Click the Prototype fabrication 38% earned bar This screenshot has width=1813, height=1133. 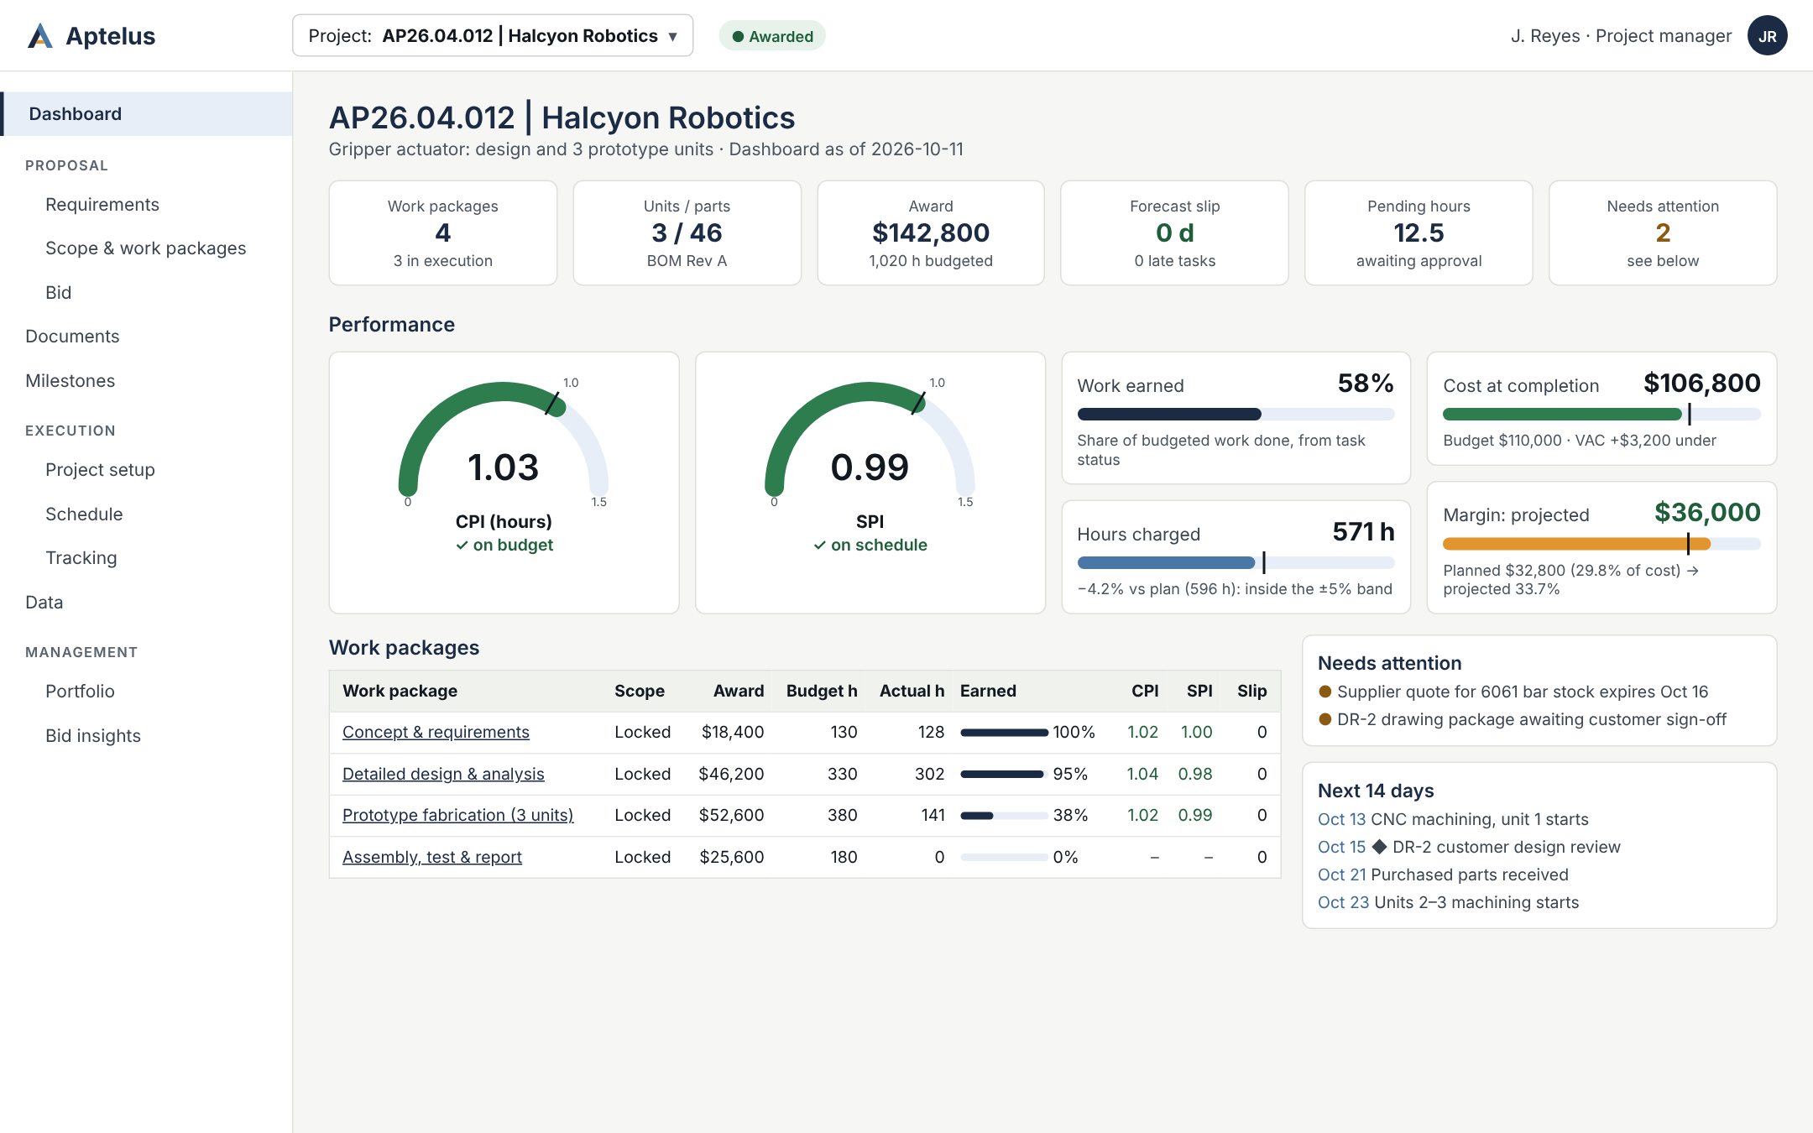[1004, 816]
